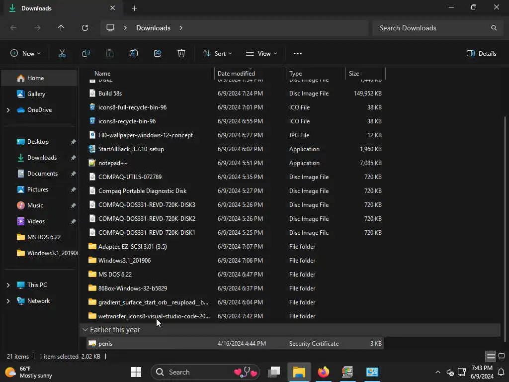Image resolution: width=509 pixels, height=382 pixels.
Task: Click Downloads breadcrumb in address bar
Action: click(153, 28)
